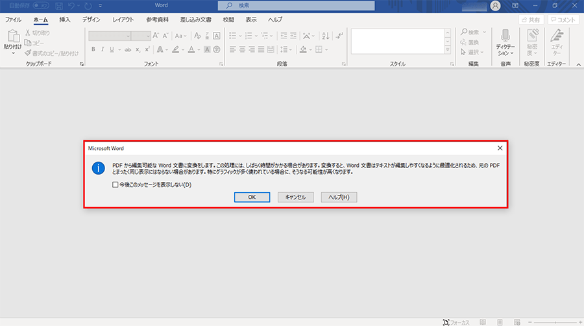Viewport: 584px width, 326px height.
Task: Select the Cut scissors icon
Action: point(27,32)
